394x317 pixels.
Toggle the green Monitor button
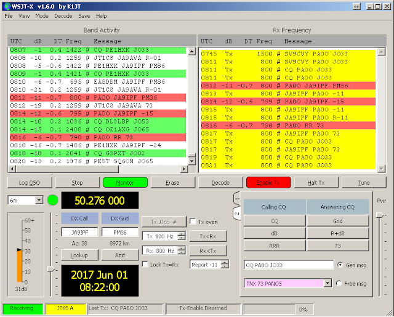pos(125,183)
